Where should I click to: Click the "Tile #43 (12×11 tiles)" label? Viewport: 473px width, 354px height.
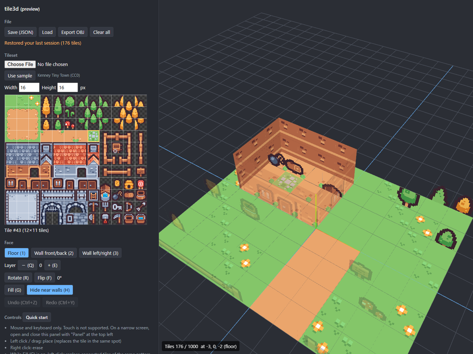click(27, 230)
